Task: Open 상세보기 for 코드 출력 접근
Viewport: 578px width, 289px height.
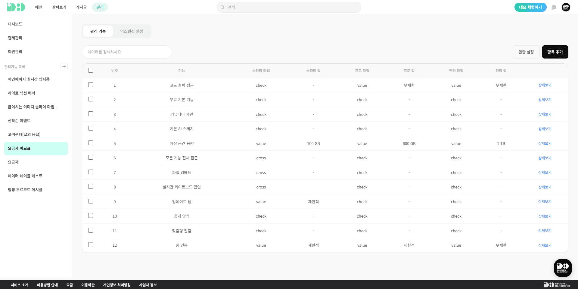Action: [545, 85]
